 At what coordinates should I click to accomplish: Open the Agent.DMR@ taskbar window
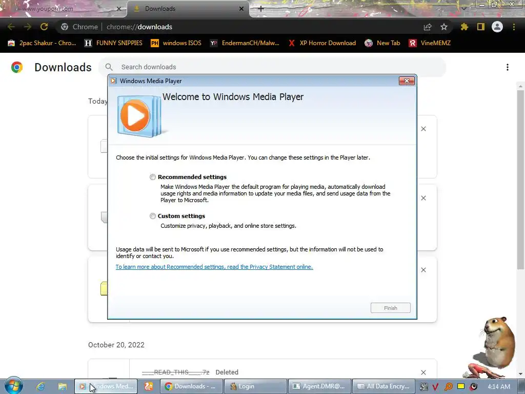click(319, 386)
